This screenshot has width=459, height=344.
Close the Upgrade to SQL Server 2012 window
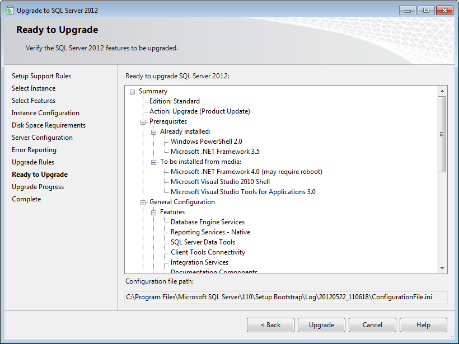click(444, 11)
